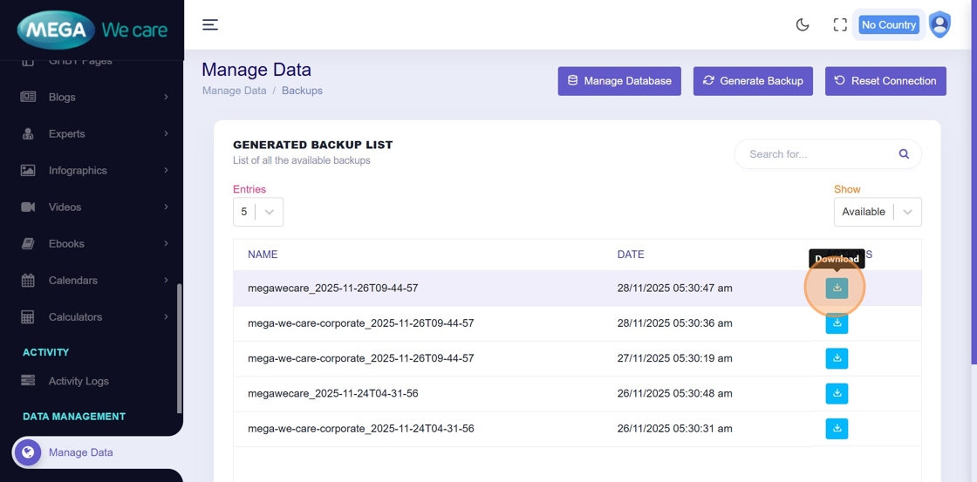Toggle dark mode moon icon

click(x=803, y=24)
